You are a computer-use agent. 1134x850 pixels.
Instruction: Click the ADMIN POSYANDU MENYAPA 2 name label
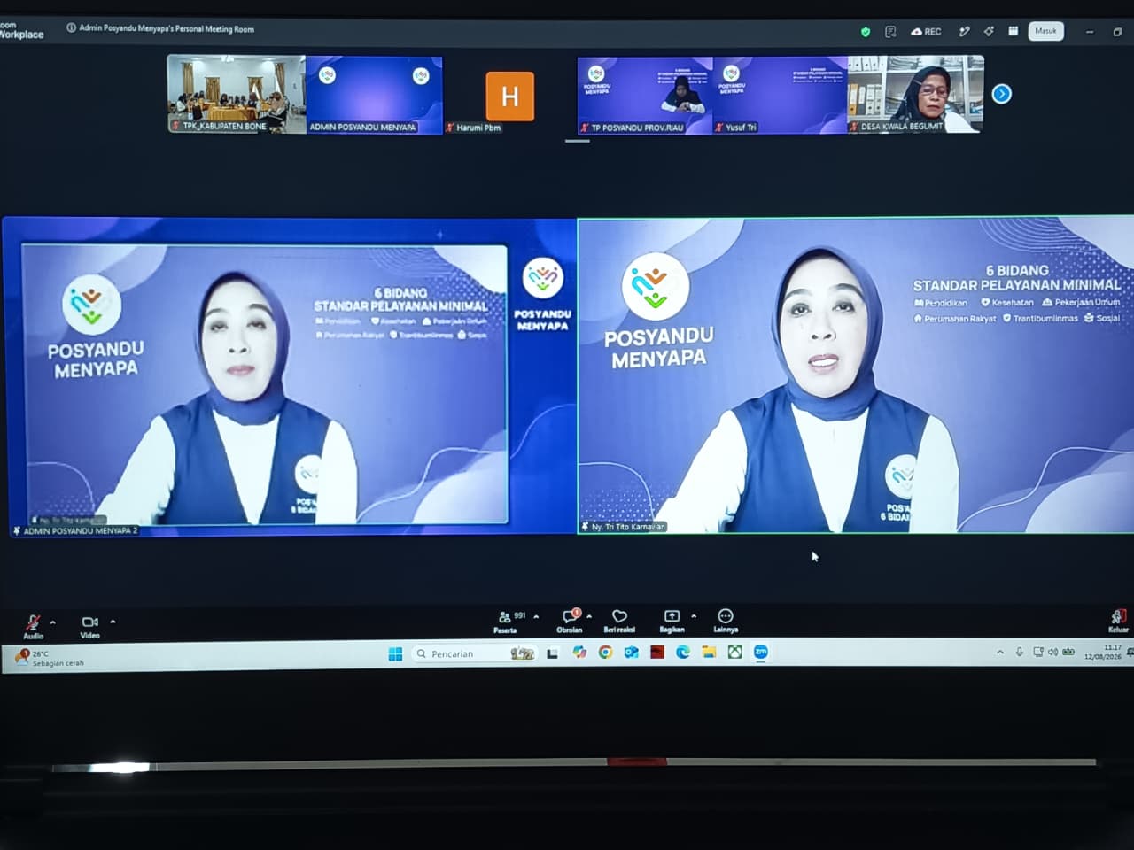click(x=80, y=531)
